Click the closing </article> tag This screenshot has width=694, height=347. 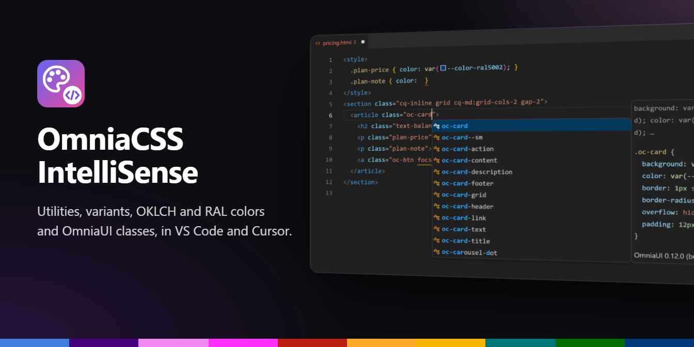tap(368, 171)
